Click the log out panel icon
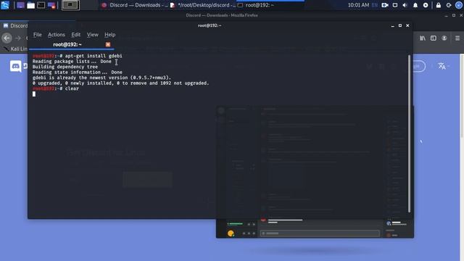The image size is (464, 261). pyautogui.click(x=449, y=5)
